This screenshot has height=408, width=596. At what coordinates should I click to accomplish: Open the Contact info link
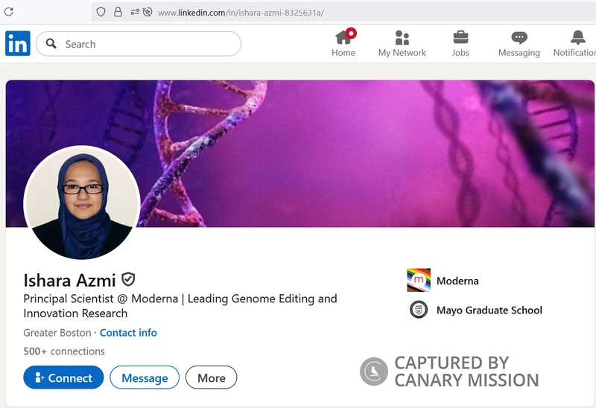(128, 333)
